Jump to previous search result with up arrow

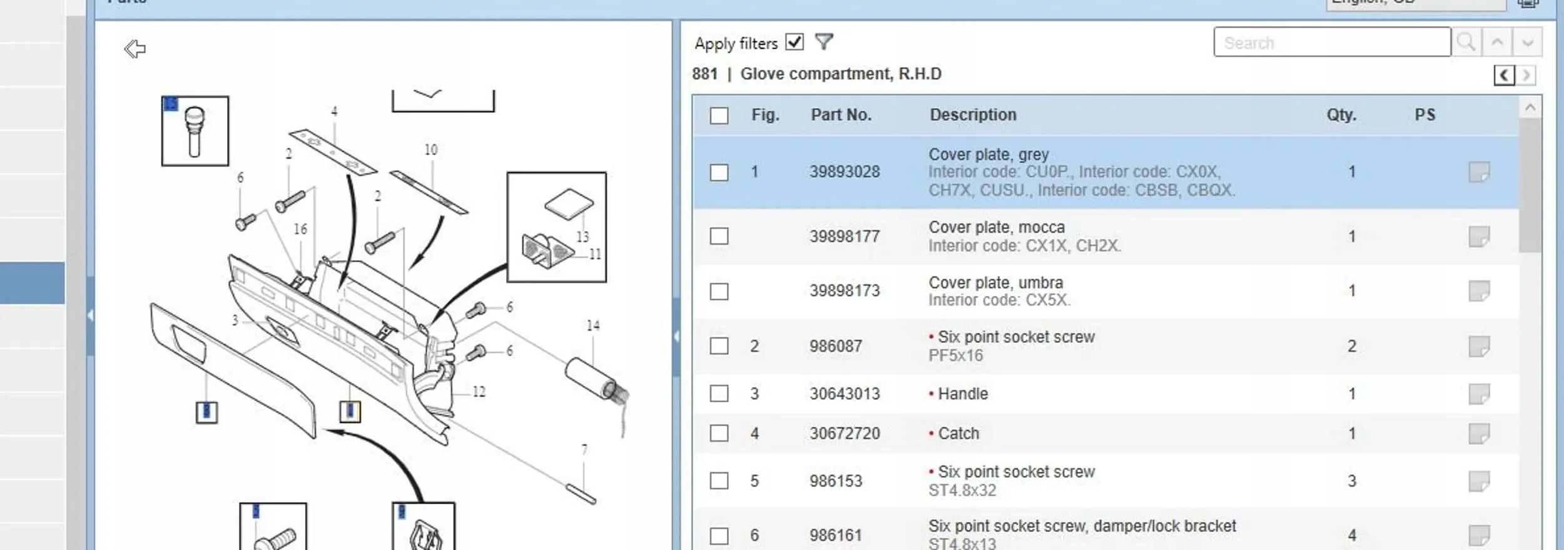click(1497, 43)
